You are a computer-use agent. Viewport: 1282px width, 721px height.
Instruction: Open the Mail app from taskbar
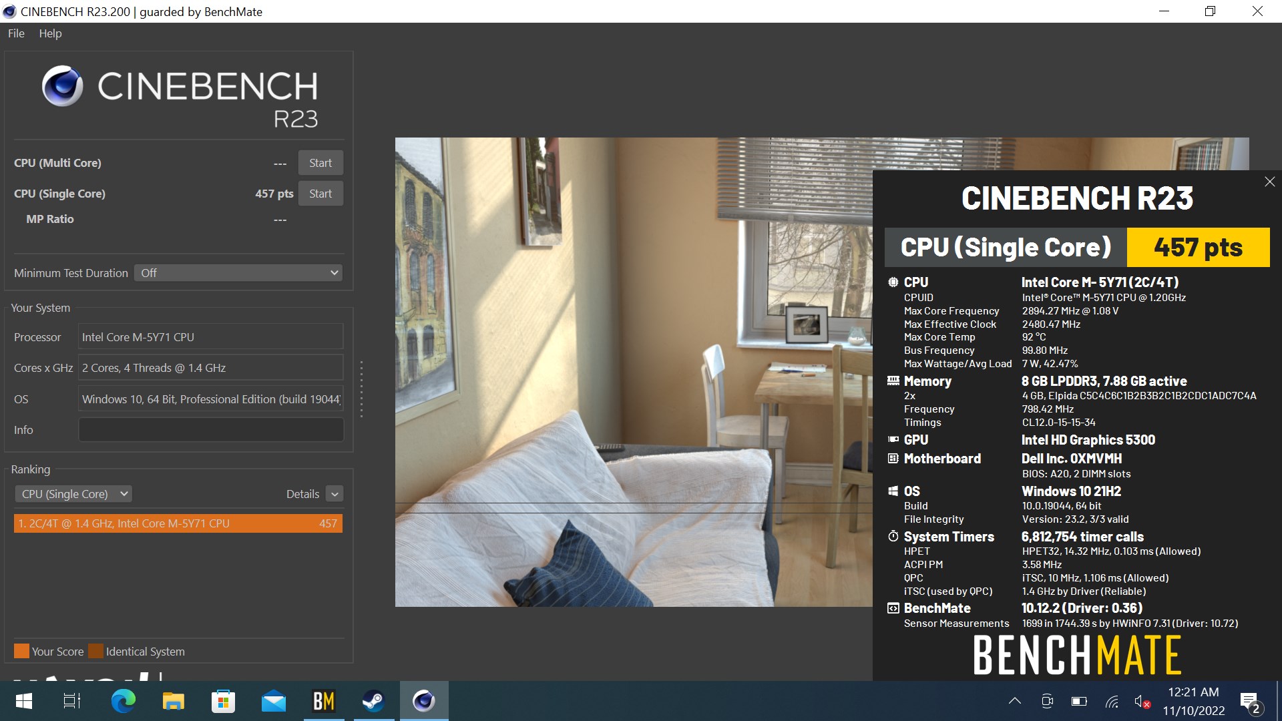[273, 701]
